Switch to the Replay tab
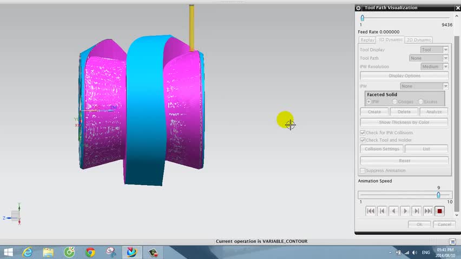 pos(367,40)
